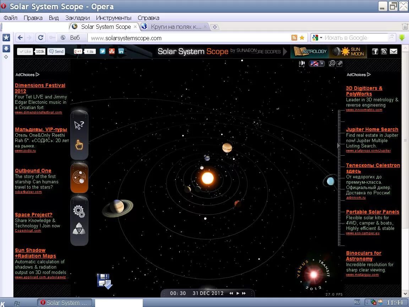409x307 pixels.
Task: Open the Sun Moon scope banner
Action: click(349, 52)
